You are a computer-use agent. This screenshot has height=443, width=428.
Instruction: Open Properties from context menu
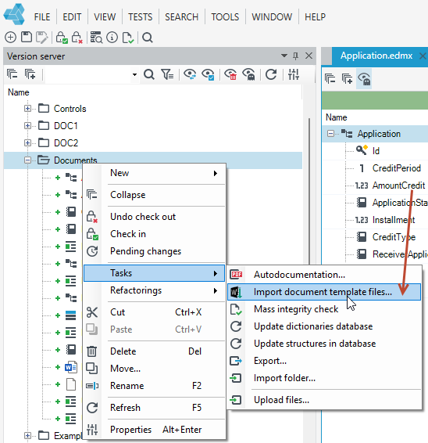click(154, 430)
